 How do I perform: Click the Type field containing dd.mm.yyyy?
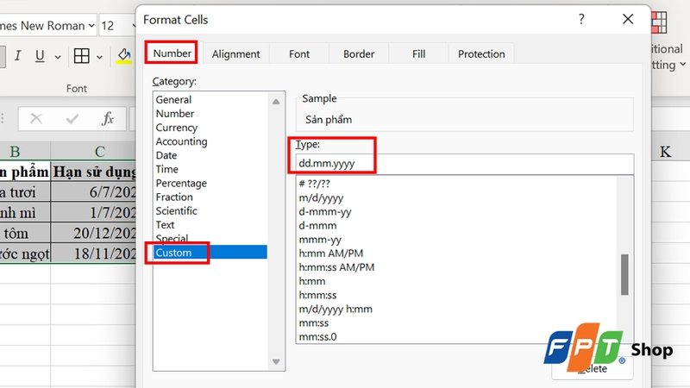pyautogui.click(x=464, y=164)
